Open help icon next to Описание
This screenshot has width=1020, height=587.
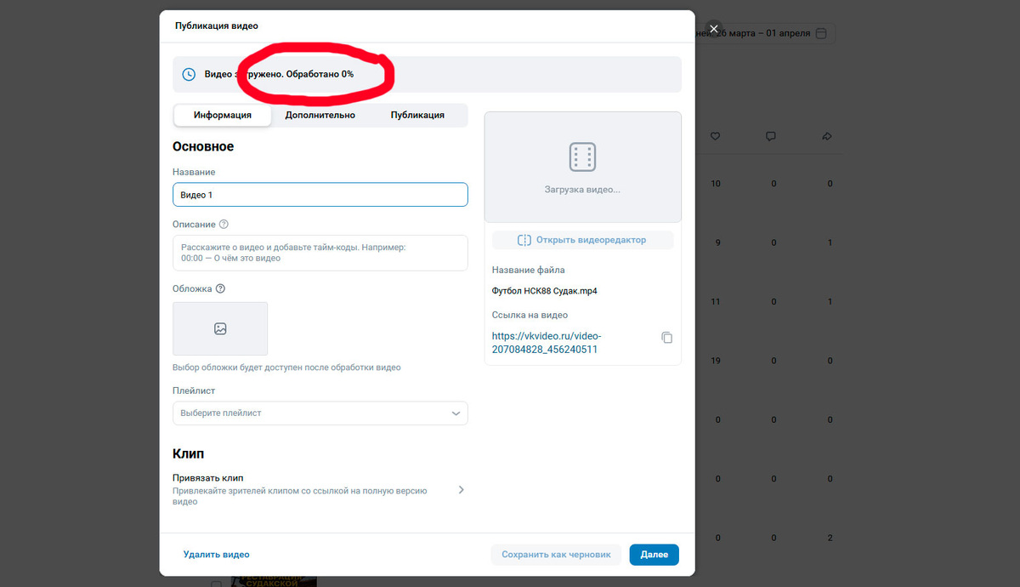(x=224, y=225)
